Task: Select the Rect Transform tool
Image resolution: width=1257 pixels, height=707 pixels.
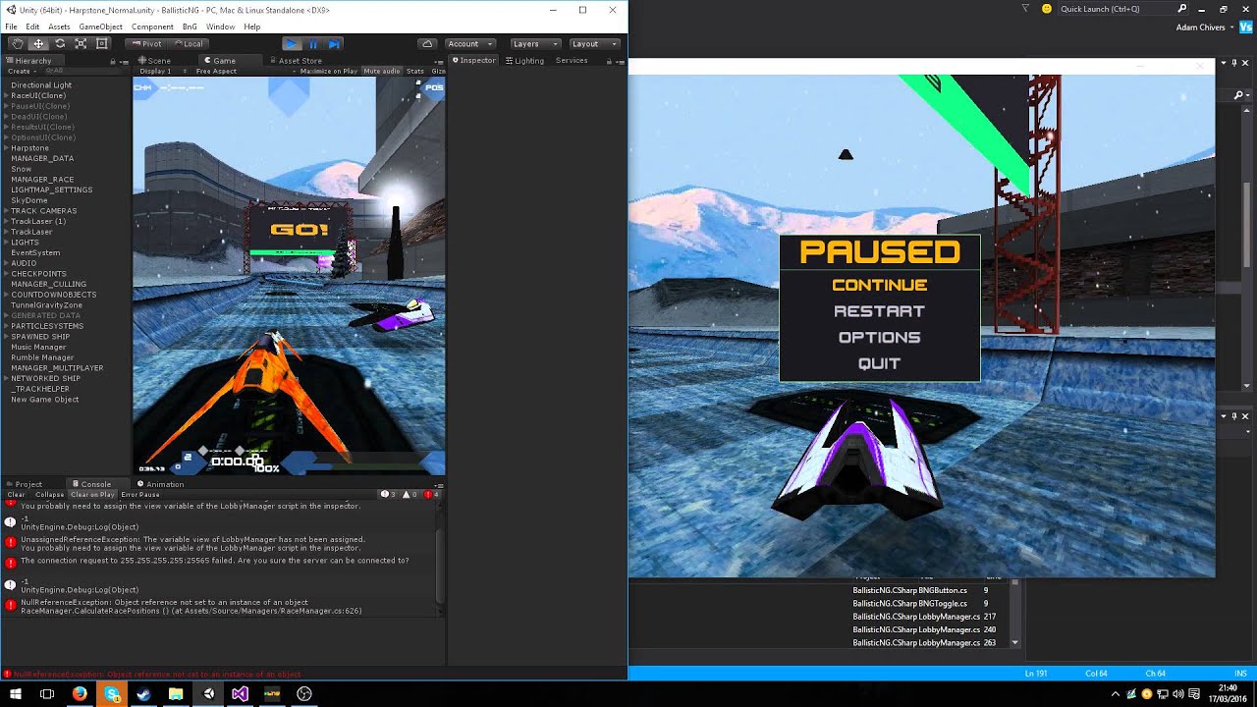Action: pos(102,43)
